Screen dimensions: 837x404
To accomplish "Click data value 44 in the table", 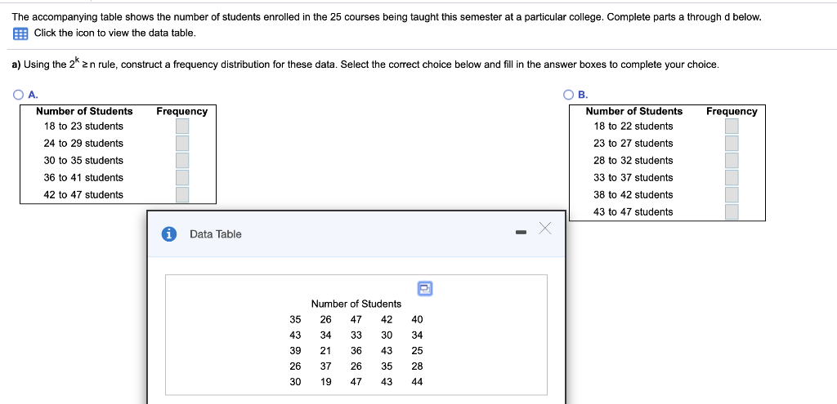I will pyautogui.click(x=418, y=382).
